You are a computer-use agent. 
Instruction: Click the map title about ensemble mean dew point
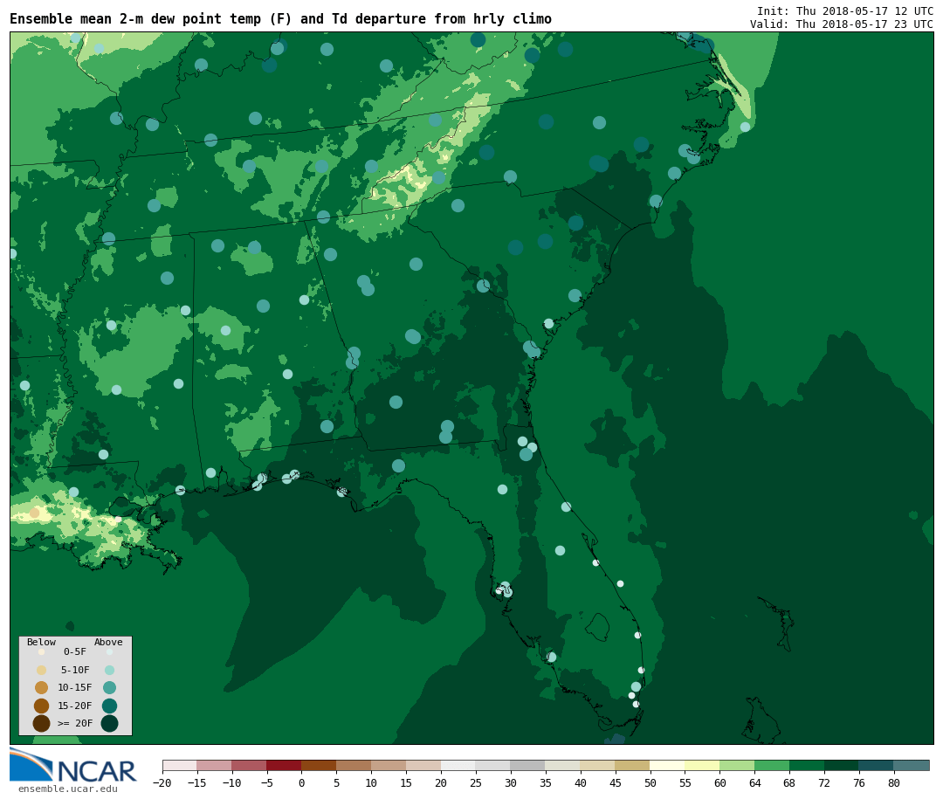(280, 19)
